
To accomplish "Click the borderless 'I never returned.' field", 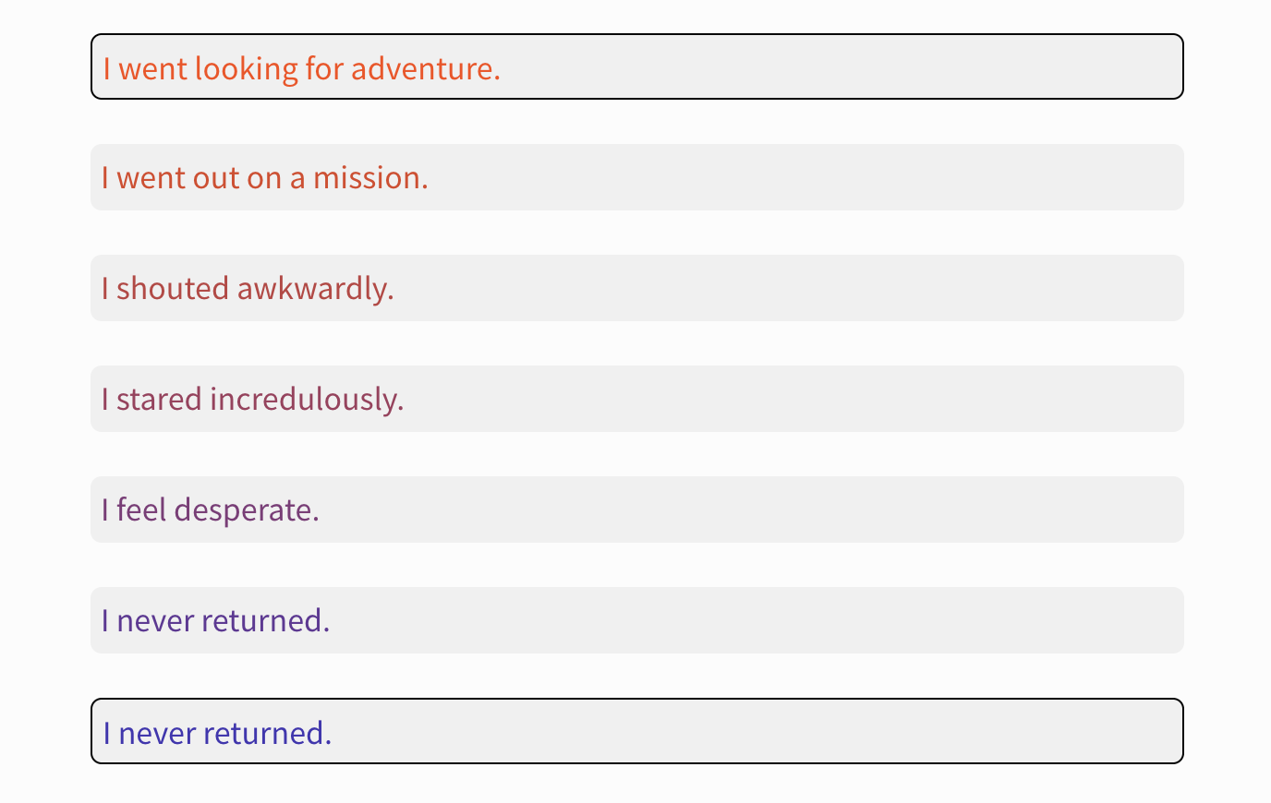I will (x=636, y=620).
